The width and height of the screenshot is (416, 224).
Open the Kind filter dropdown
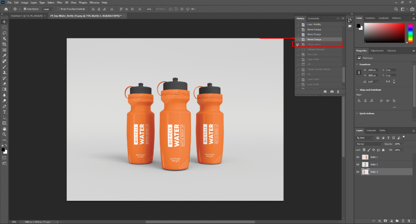coord(365,138)
